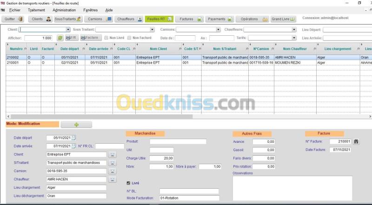This screenshot has height=205, width=372.
Task: Click the Quitter toolbar button
Action: point(13,19)
